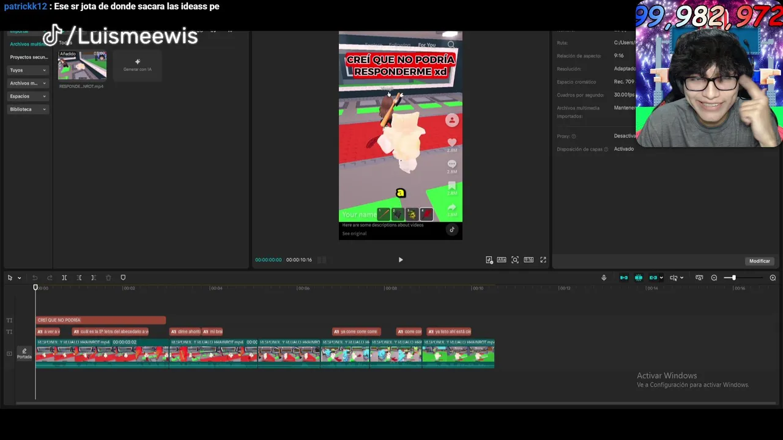Select caption clip 'corre cor'
This screenshot has width=783, height=440.
[x=409, y=332]
